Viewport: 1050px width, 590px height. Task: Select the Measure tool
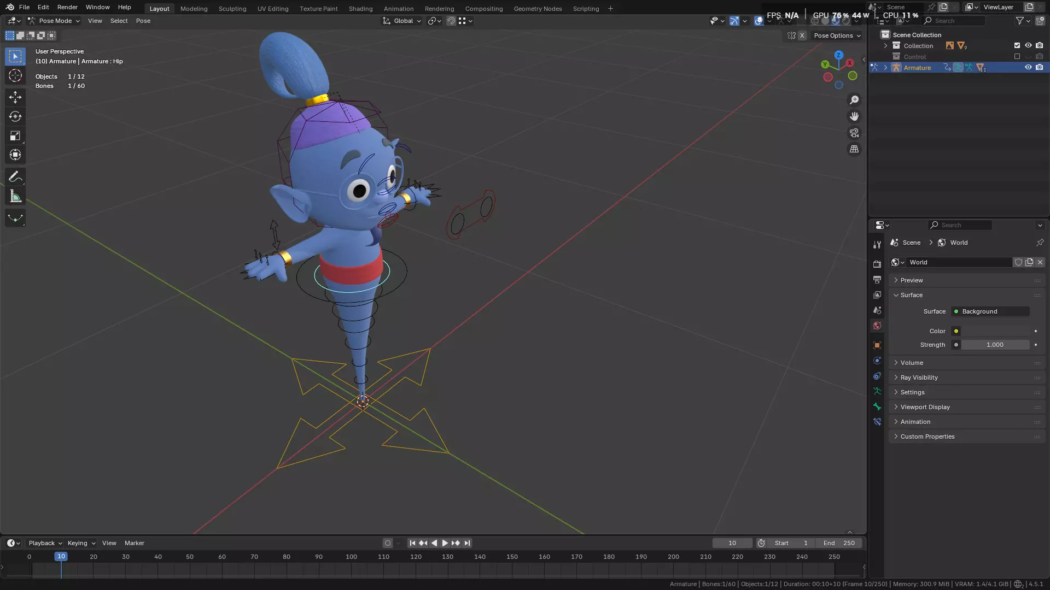click(x=15, y=196)
